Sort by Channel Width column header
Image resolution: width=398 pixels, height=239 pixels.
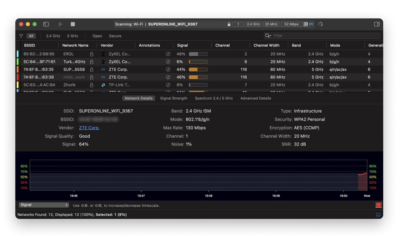click(x=266, y=45)
